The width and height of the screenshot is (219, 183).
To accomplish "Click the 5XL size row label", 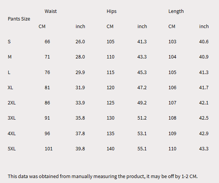I will click(11, 148).
